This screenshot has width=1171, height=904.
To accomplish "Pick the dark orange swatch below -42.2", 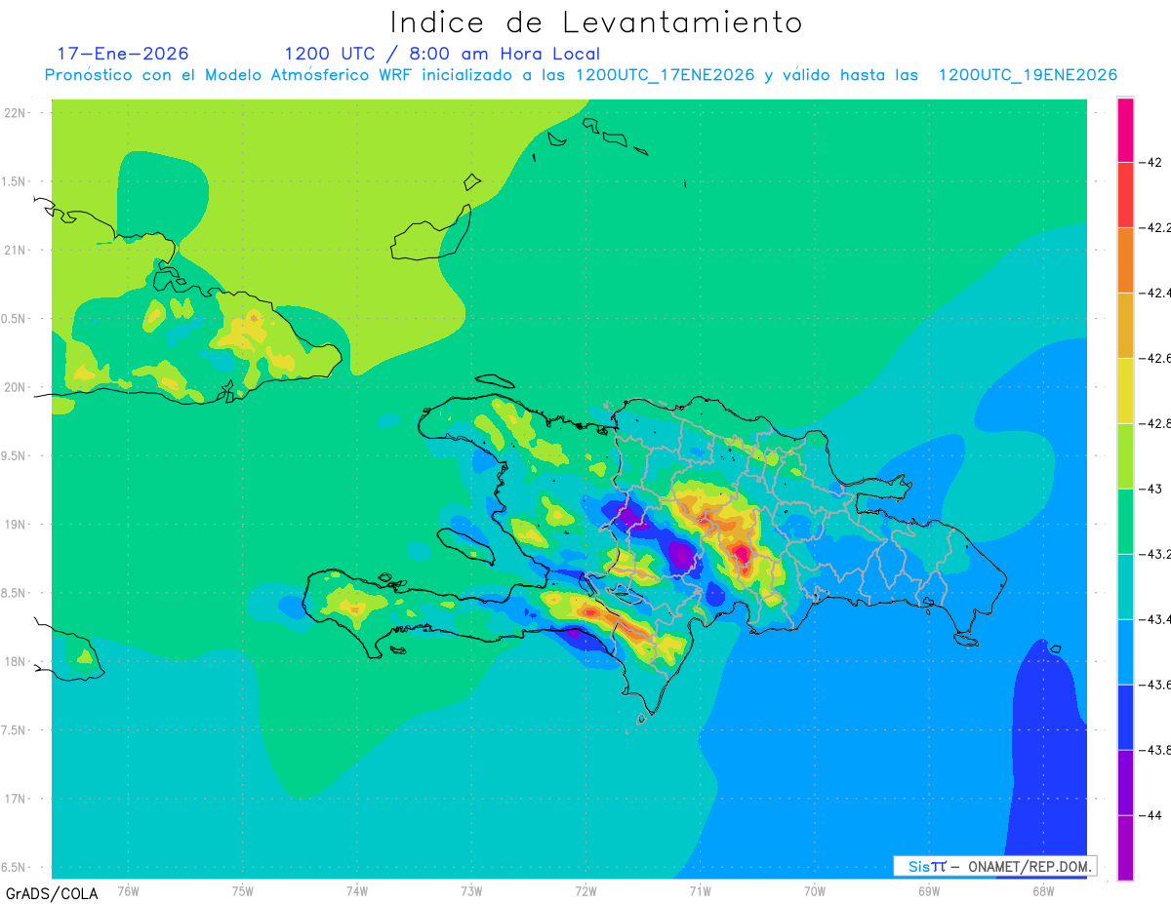I will point(1125,259).
